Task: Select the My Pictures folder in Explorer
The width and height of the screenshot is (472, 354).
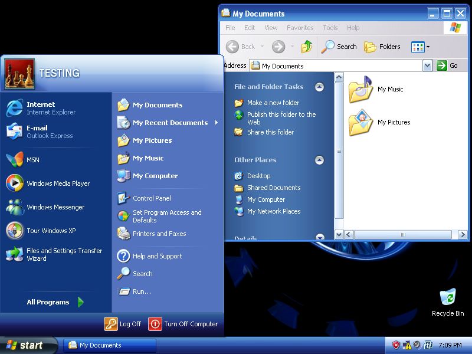Action: [379, 123]
